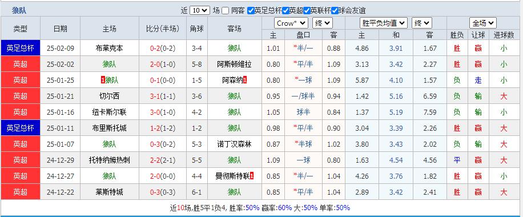Click the draw odds 5.19 value
This screenshot has width=523, height=217.
(x=396, y=112)
